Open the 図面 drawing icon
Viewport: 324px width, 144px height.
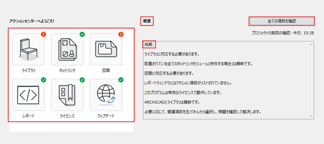[x=106, y=49]
